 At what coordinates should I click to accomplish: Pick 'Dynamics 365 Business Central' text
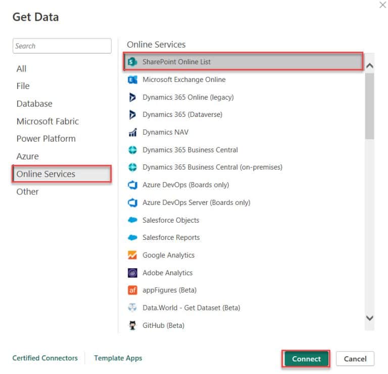click(190, 150)
